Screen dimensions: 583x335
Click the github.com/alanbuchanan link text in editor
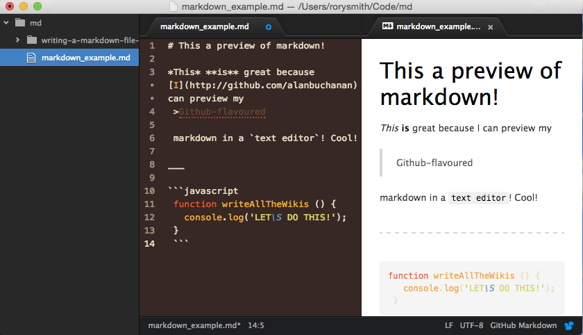pyautogui.click(x=271, y=85)
